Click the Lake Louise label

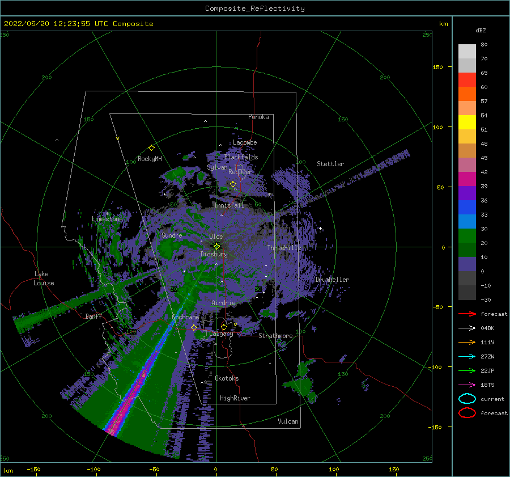[44, 278]
